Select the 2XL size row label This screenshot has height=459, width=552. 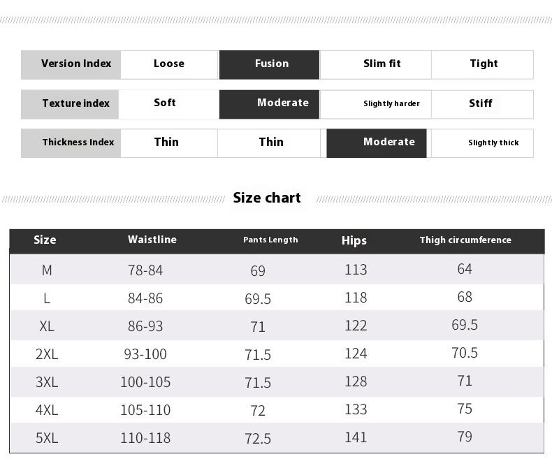[47, 354]
